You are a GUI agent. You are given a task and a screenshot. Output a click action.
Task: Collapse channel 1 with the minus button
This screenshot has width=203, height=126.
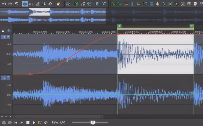8,37
